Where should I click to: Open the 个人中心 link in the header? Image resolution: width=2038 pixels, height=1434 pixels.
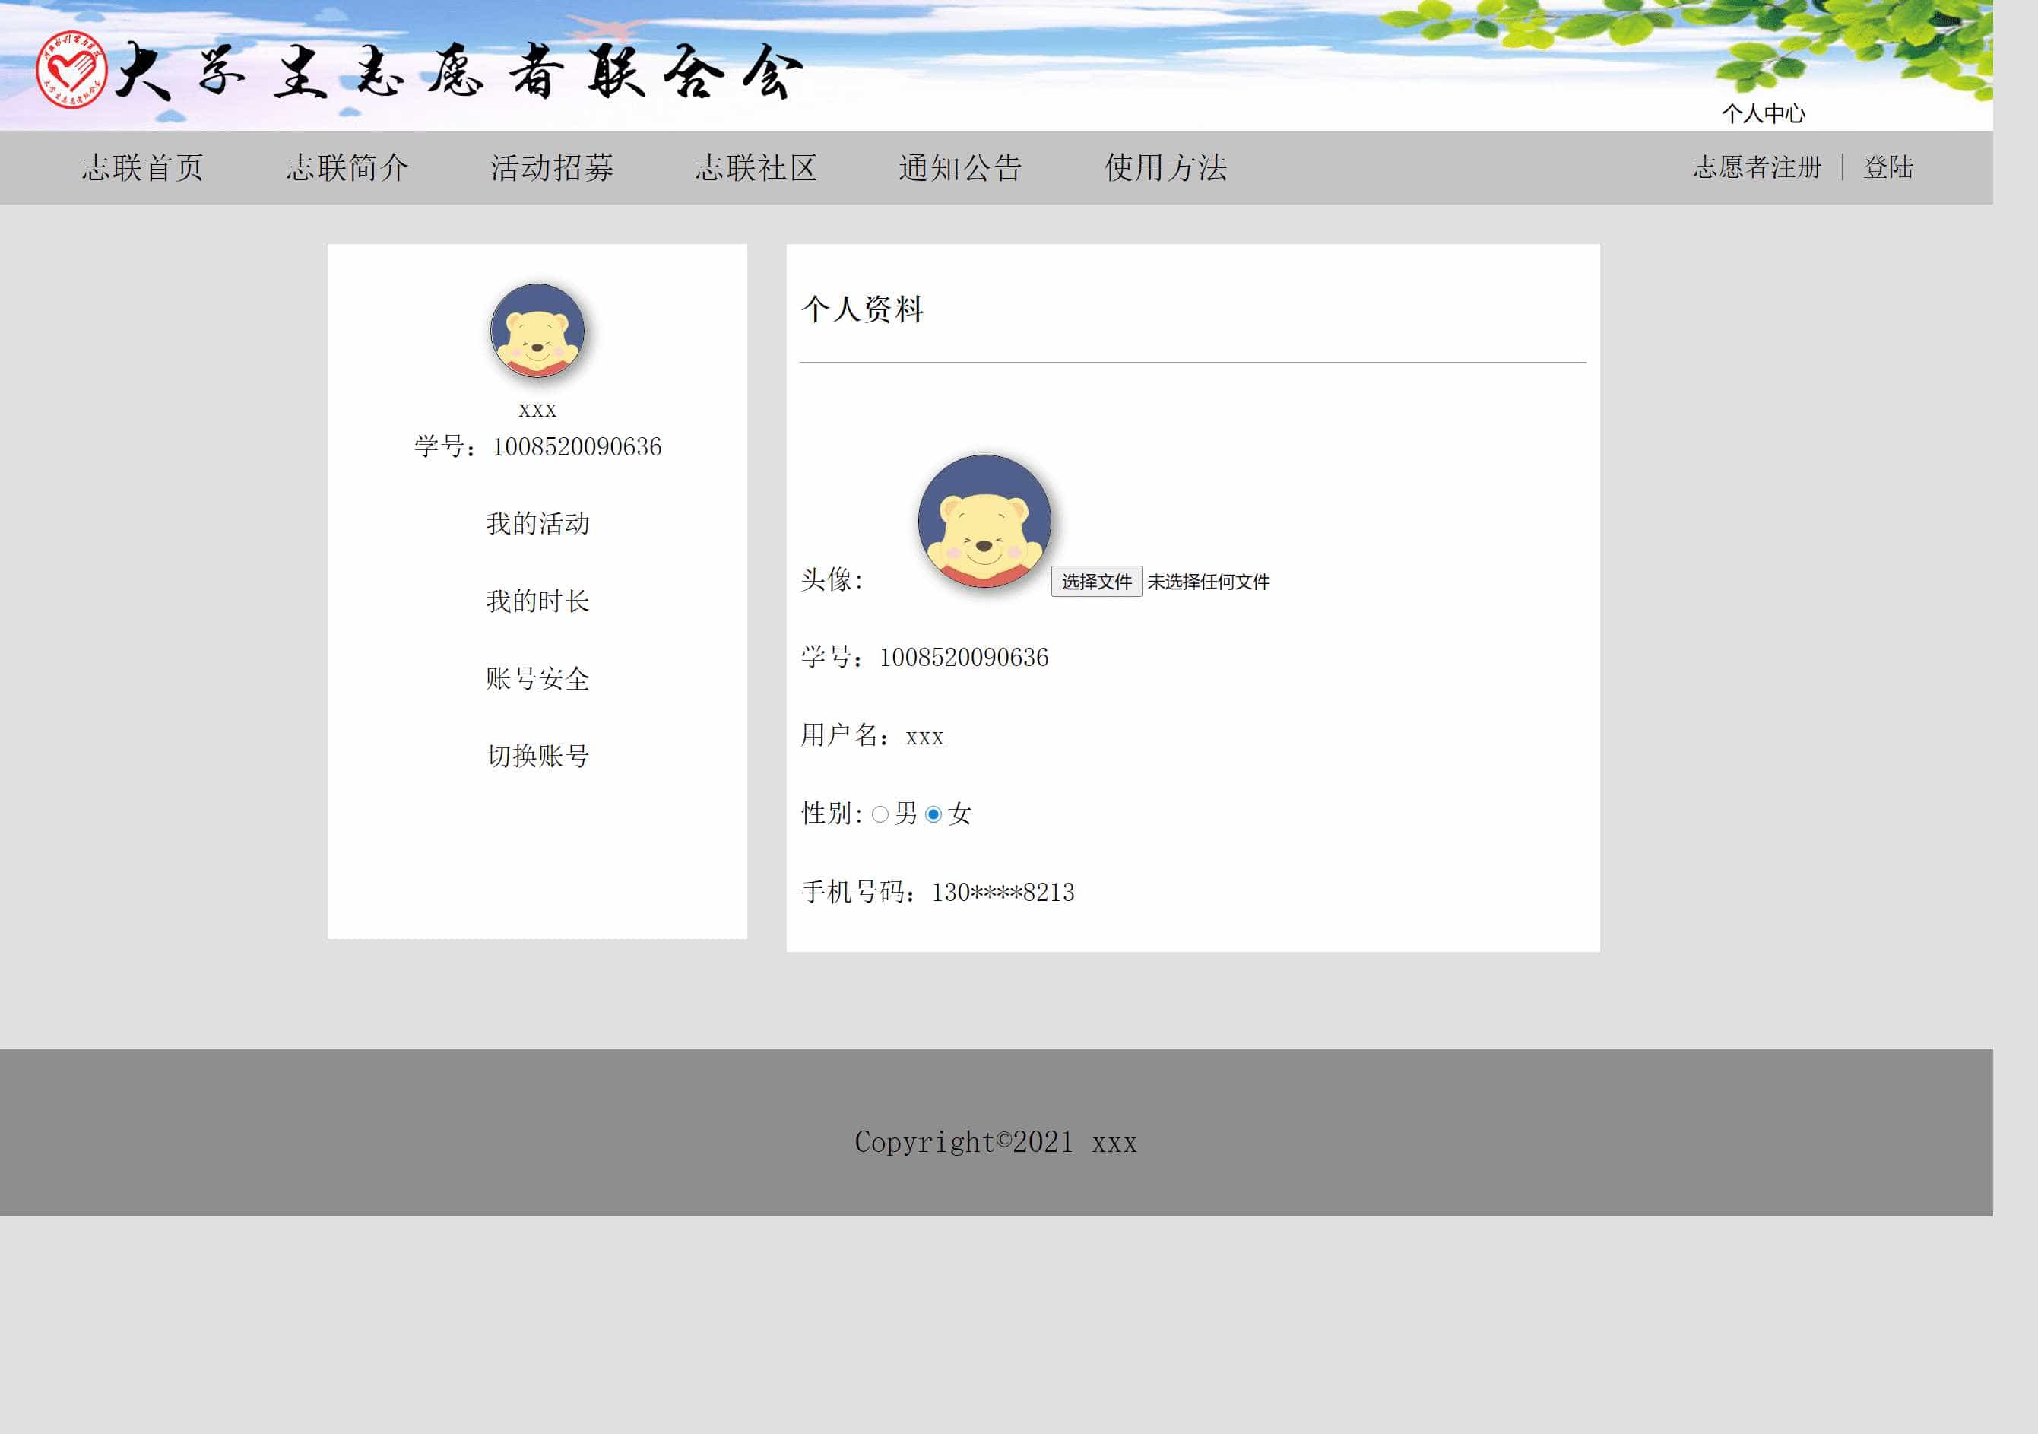point(1763,113)
